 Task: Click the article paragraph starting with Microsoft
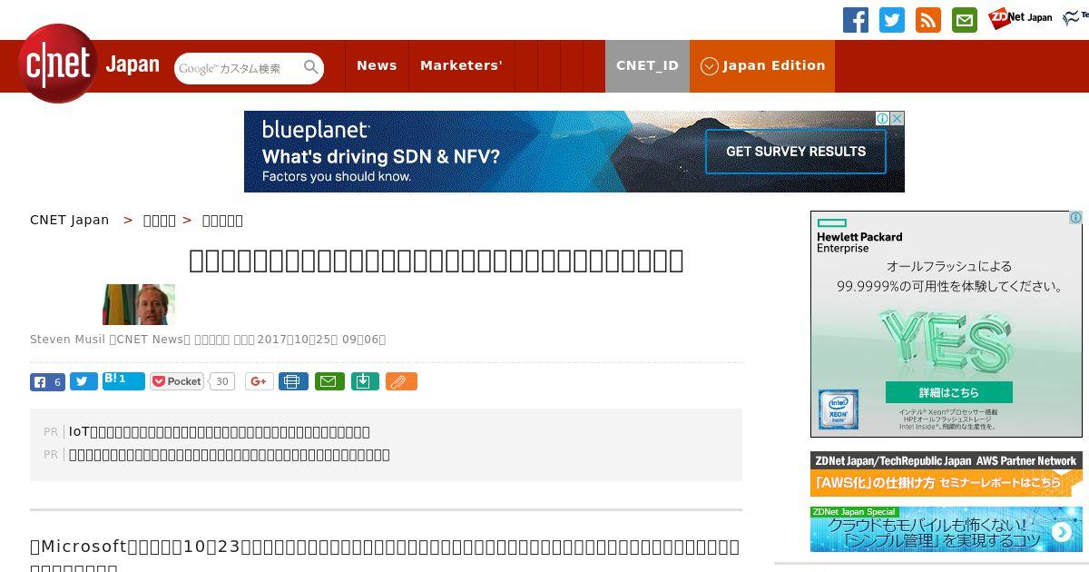point(386,555)
